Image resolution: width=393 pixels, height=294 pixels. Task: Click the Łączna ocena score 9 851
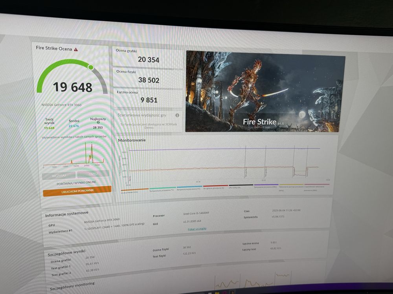pos(149,100)
